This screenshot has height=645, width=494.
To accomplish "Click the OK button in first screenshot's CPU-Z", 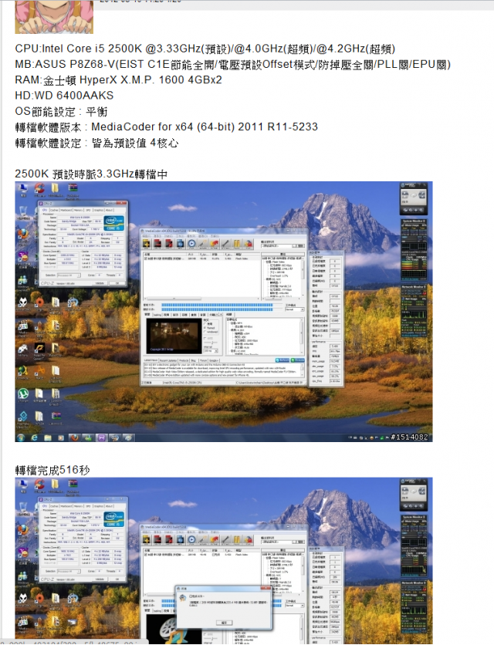I will click(x=117, y=283).
